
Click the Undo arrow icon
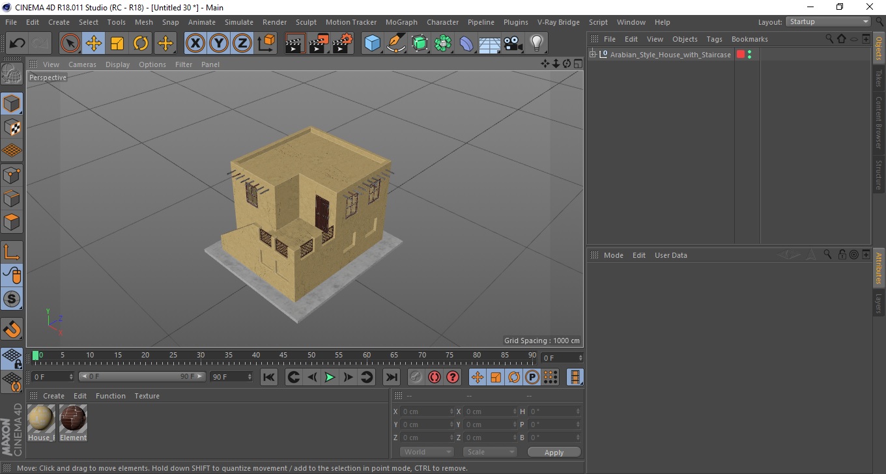[17, 44]
